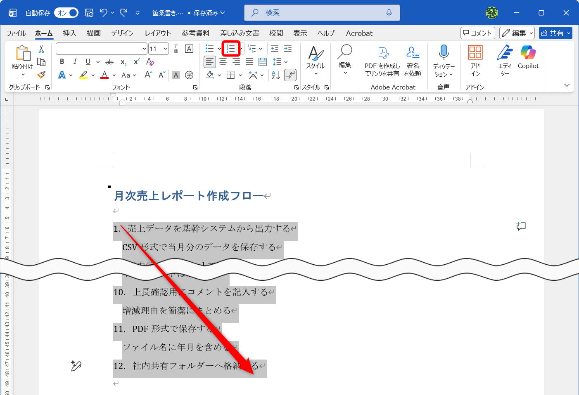This screenshot has height=395, width=579.
Task: Toggle italic formatting
Action: coord(75,61)
